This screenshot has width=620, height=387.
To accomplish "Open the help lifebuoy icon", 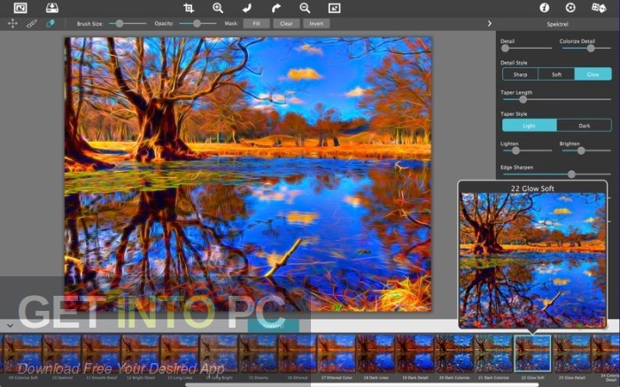I will coord(570,7).
